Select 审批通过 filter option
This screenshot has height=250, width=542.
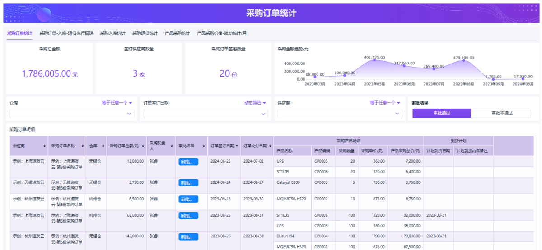point(441,113)
